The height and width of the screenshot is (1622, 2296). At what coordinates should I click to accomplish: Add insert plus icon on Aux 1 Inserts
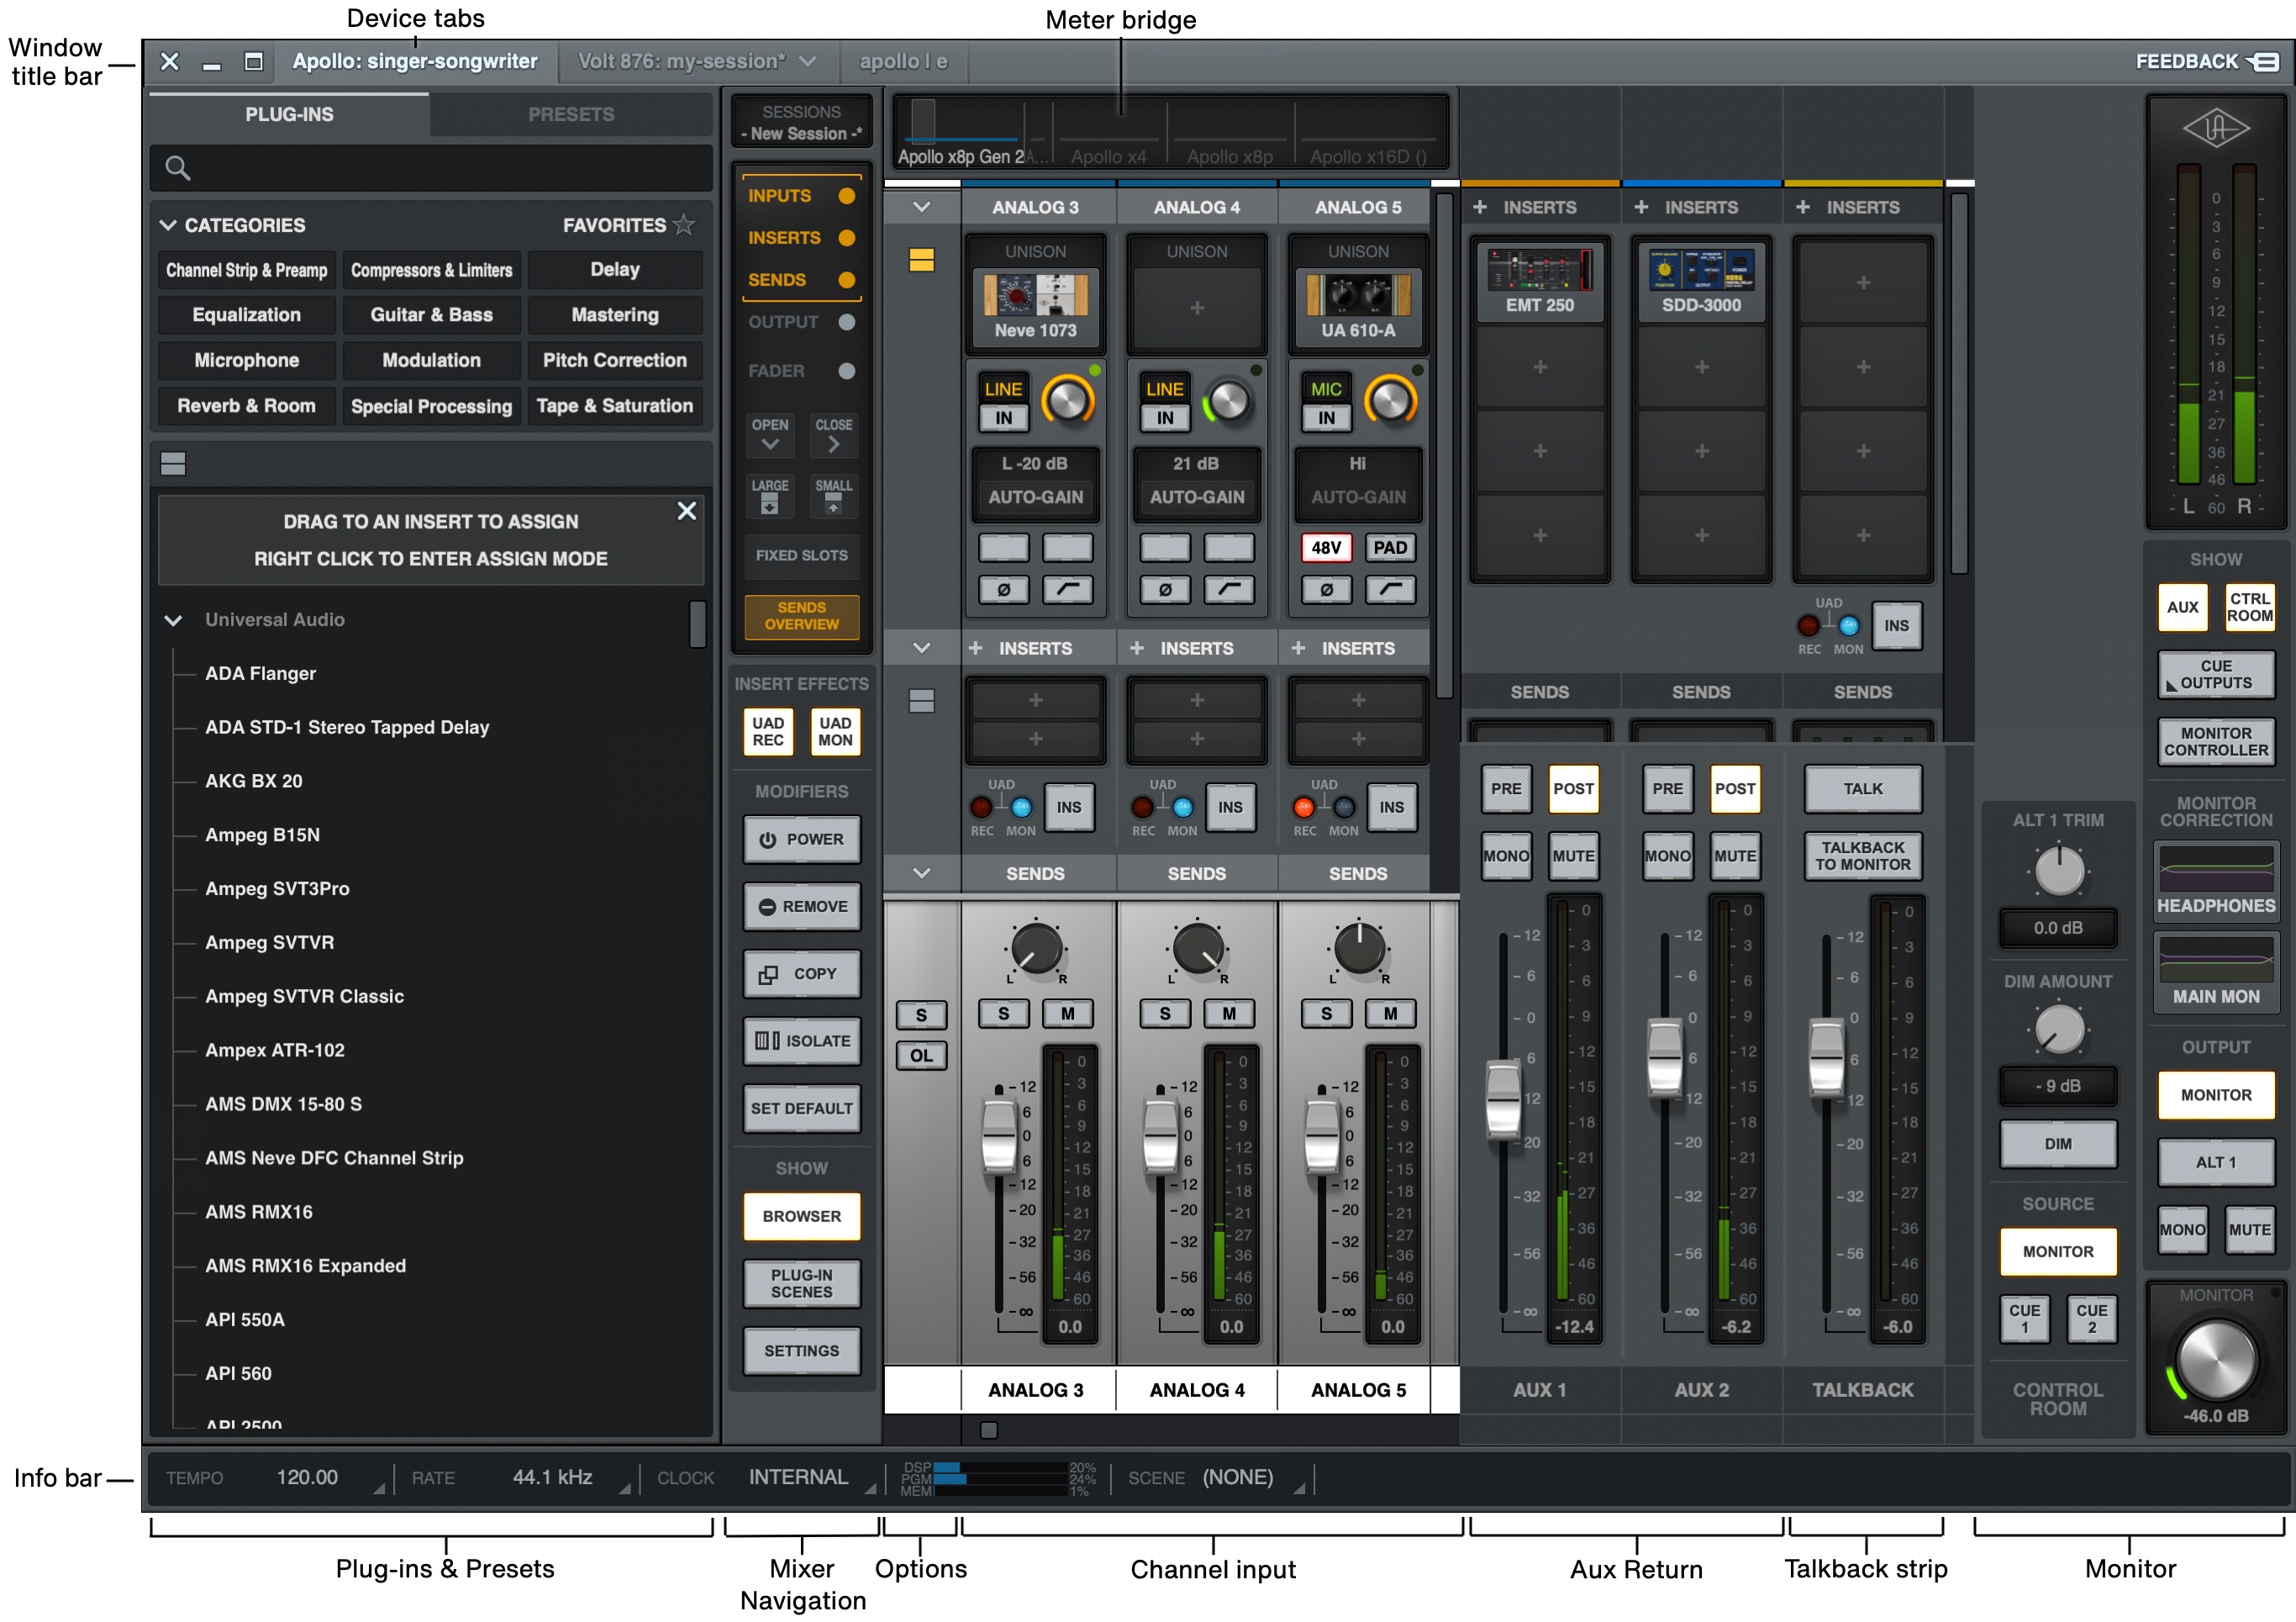tap(1480, 207)
